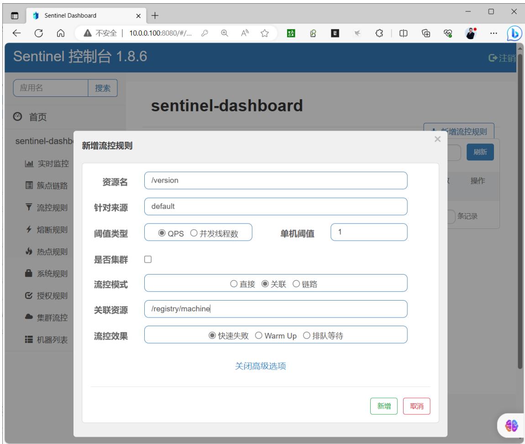525x444 pixels.
Task: Open the browser extensions puzzle icon
Action: click(379, 33)
